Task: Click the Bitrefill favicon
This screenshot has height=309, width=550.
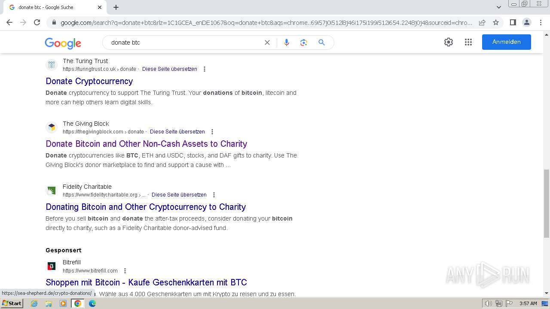Action: click(52, 267)
